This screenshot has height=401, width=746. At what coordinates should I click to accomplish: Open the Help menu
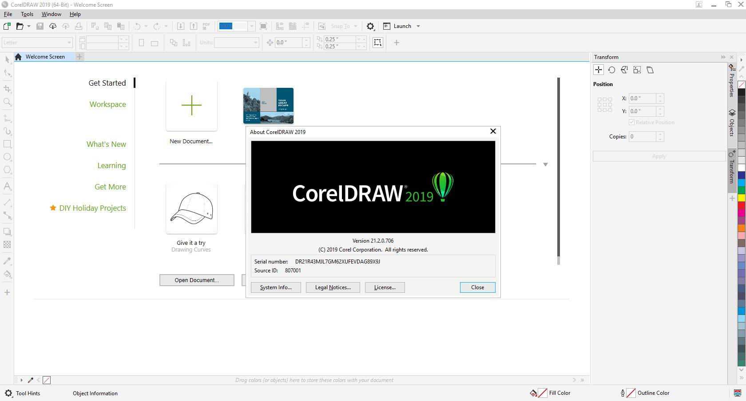tap(75, 14)
